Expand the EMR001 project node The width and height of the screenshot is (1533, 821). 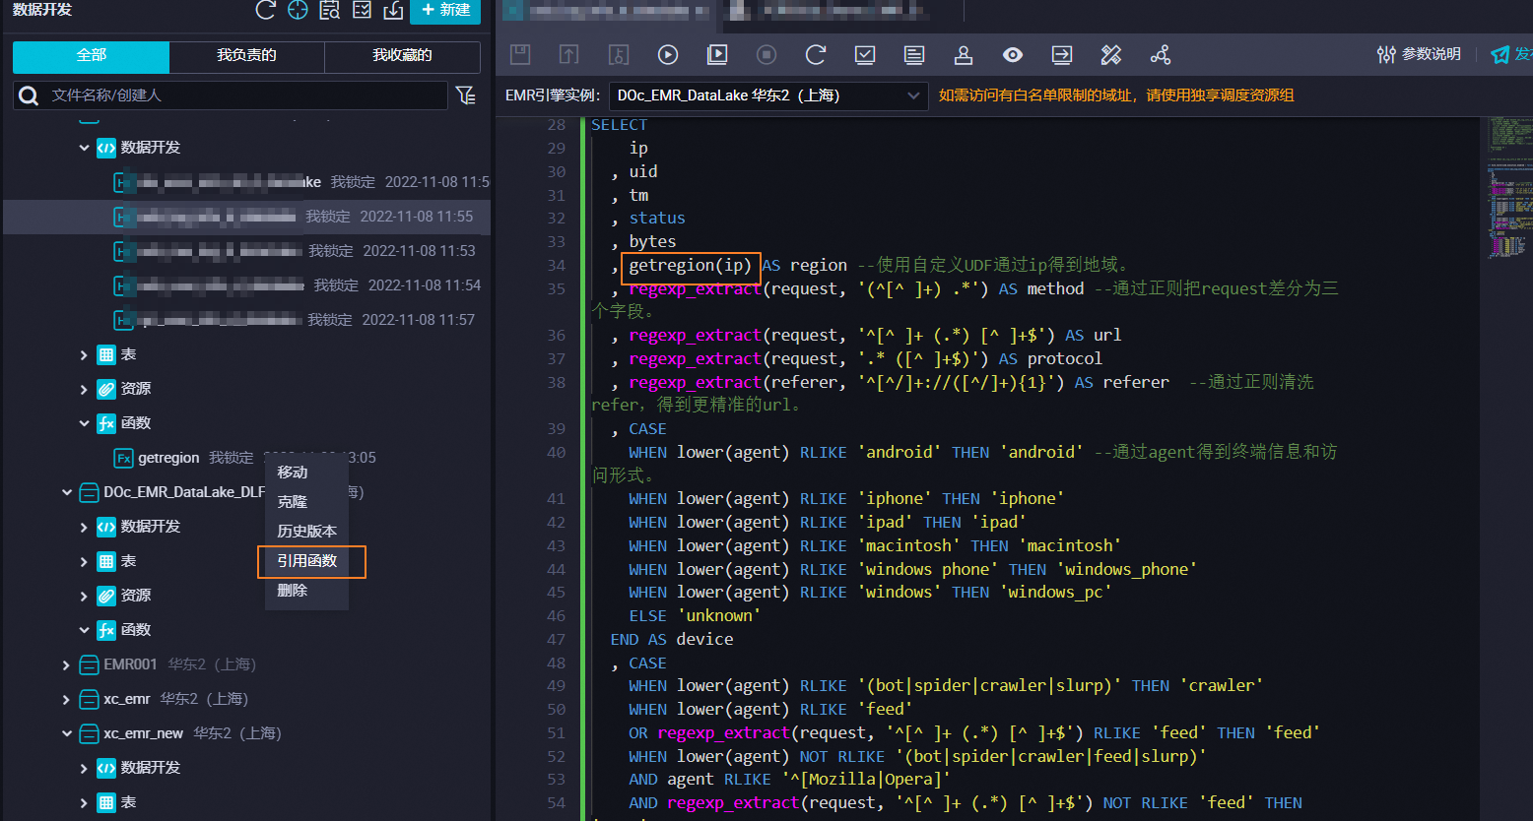tap(67, 664)
